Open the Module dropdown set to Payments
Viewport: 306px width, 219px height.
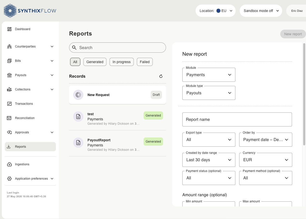point(209,75)
